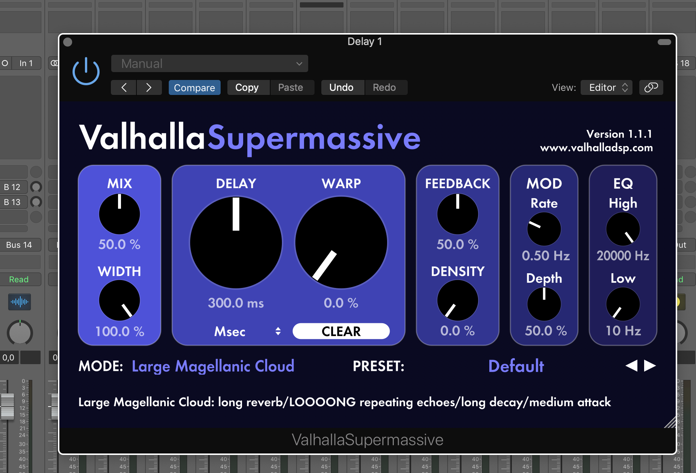The image size is (696, 473).
Task: Click the 0,0 level readout in mixer
Action: [x=9, y=357]
